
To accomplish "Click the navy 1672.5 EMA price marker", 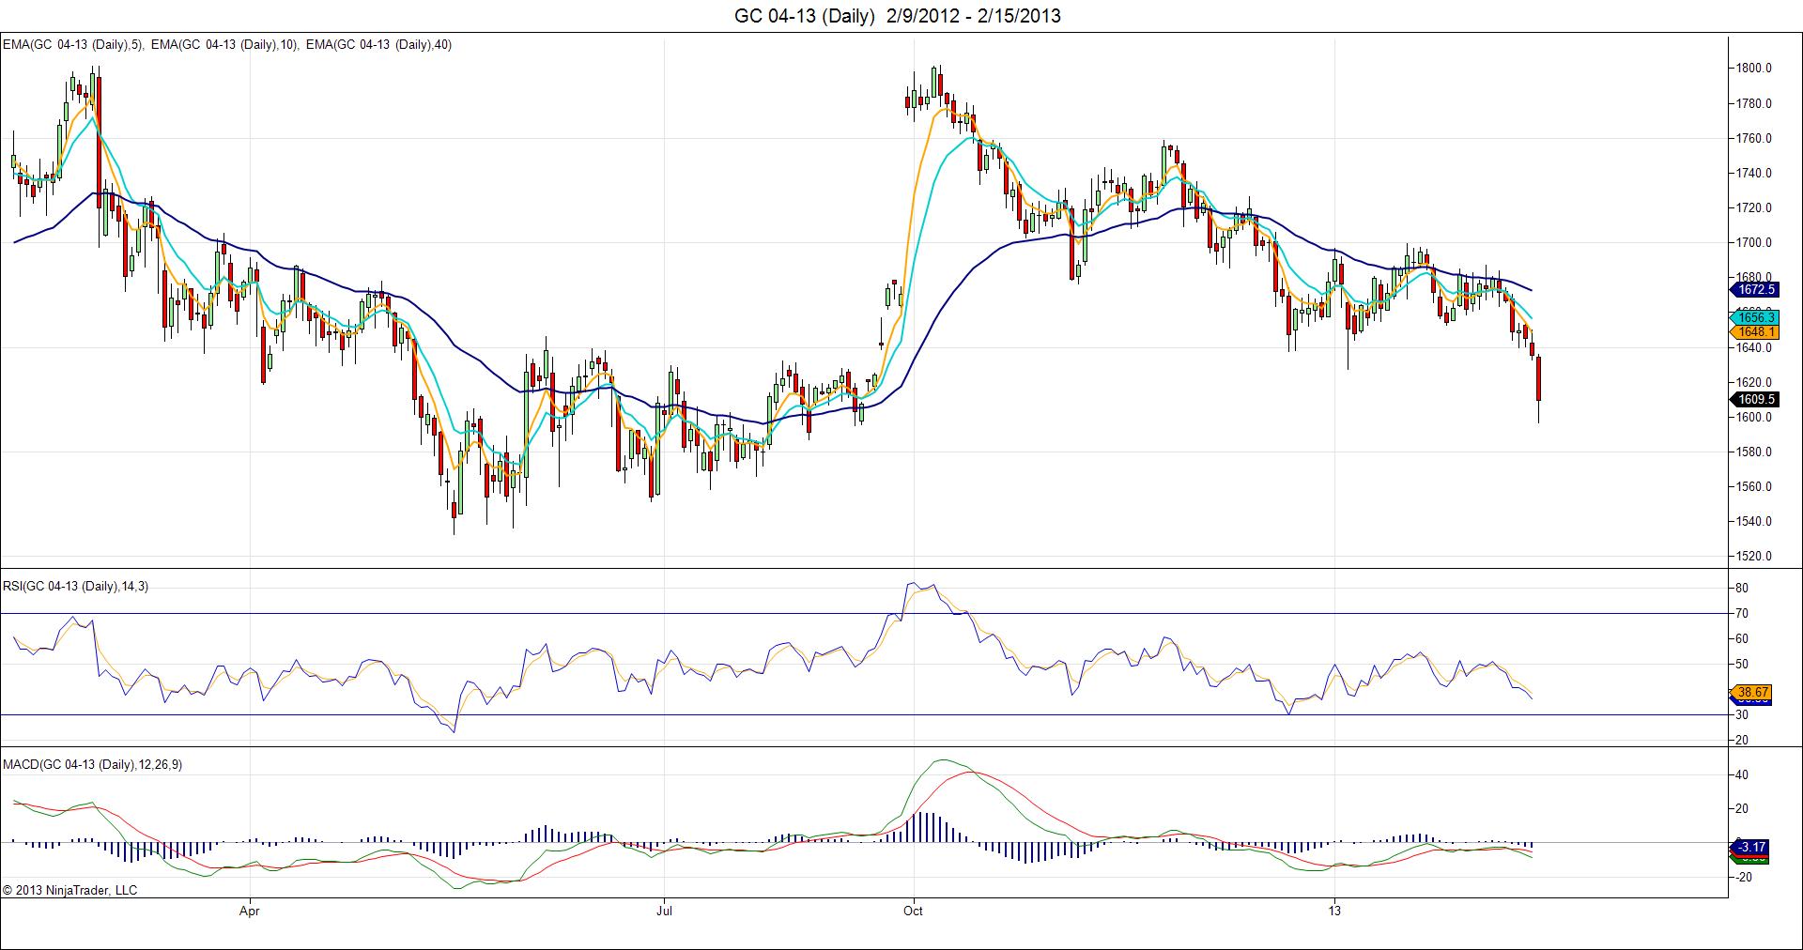I will (x=1753, y=290).
